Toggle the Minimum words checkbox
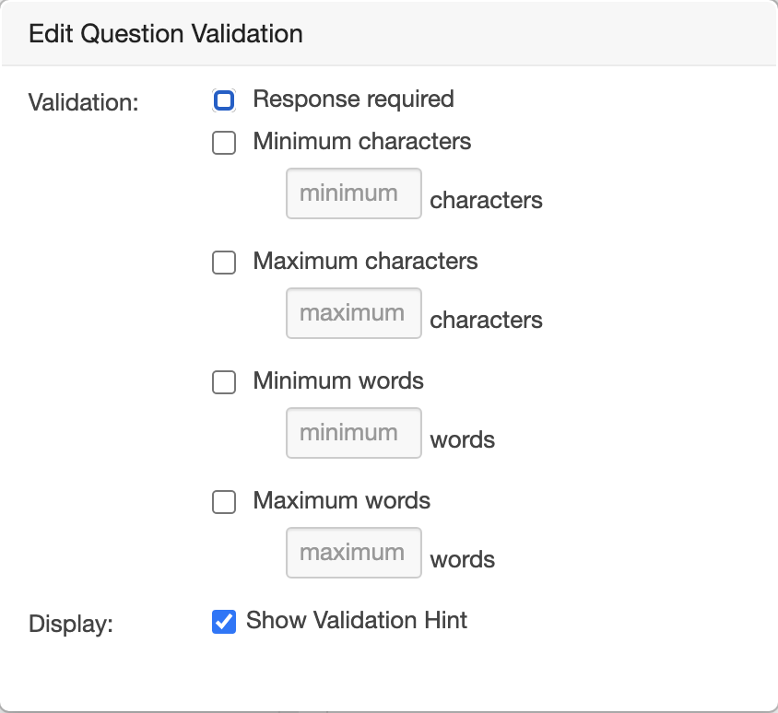The image size is (778, 713). tap(224, 382)
